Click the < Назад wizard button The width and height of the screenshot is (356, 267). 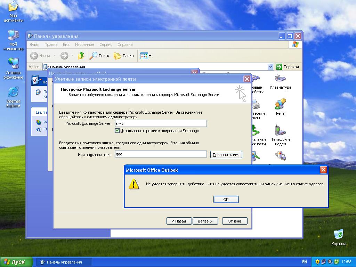(179, 221)
